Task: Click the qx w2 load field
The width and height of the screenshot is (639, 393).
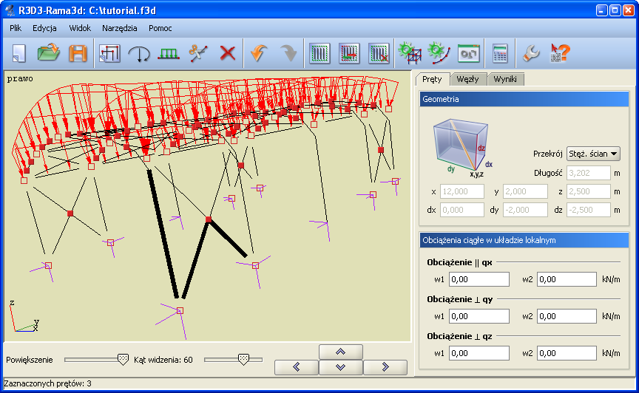Action: (567, 279)
